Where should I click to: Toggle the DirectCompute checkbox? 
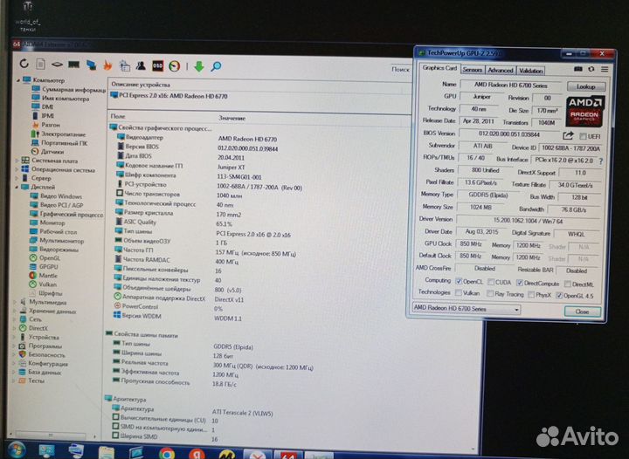[x=520, y=283]
